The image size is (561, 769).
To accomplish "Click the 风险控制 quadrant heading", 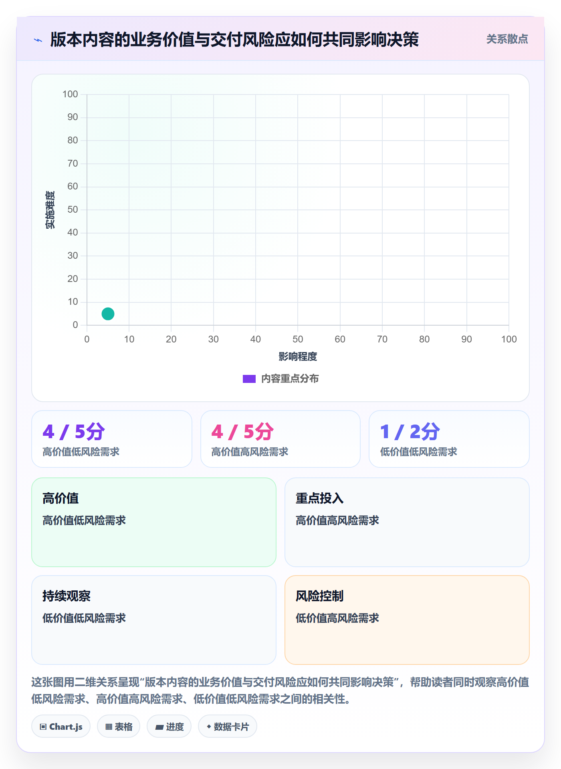I will pyautogui.click(x=320, y=596).
